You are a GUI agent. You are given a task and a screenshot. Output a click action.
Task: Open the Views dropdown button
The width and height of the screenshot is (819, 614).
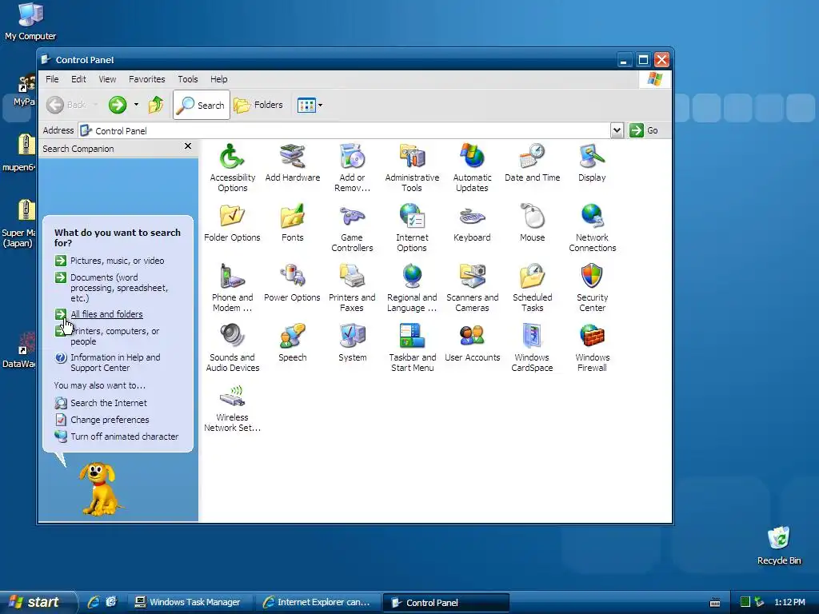pyautogui.click(x=310, y=105)
